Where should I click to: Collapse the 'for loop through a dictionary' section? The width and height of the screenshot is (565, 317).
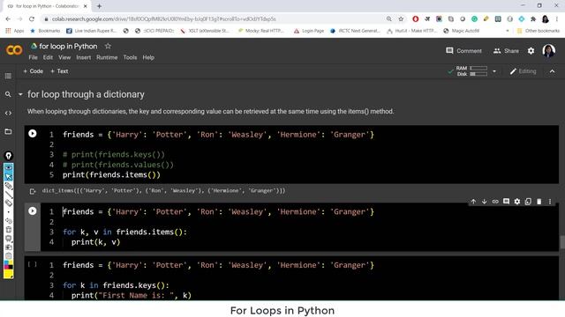coord(20,94)
